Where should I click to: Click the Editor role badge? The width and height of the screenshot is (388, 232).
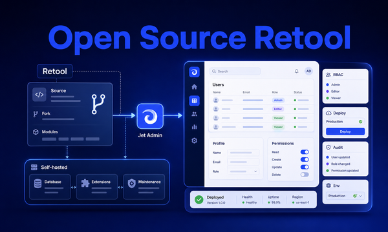(278, 109)
